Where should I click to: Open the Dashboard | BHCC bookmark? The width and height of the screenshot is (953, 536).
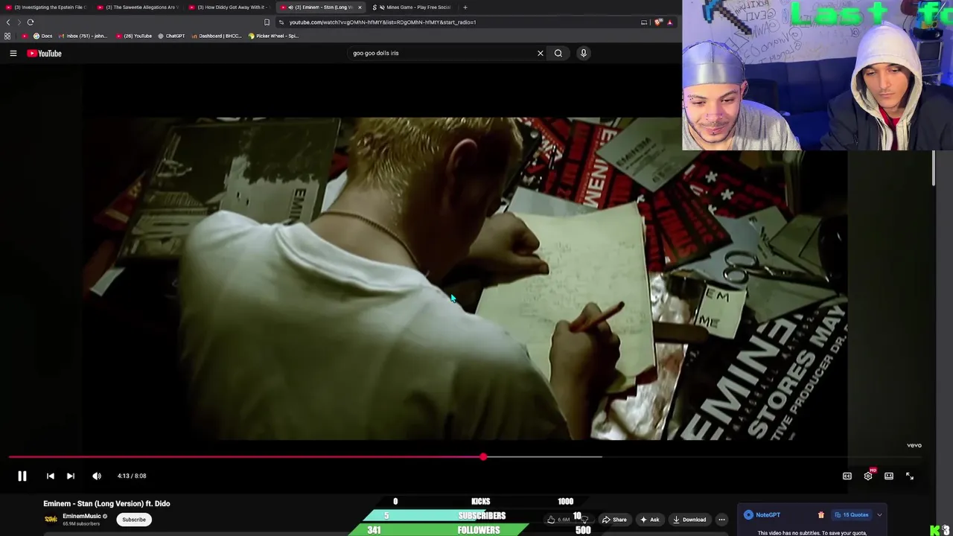[217, 36]
